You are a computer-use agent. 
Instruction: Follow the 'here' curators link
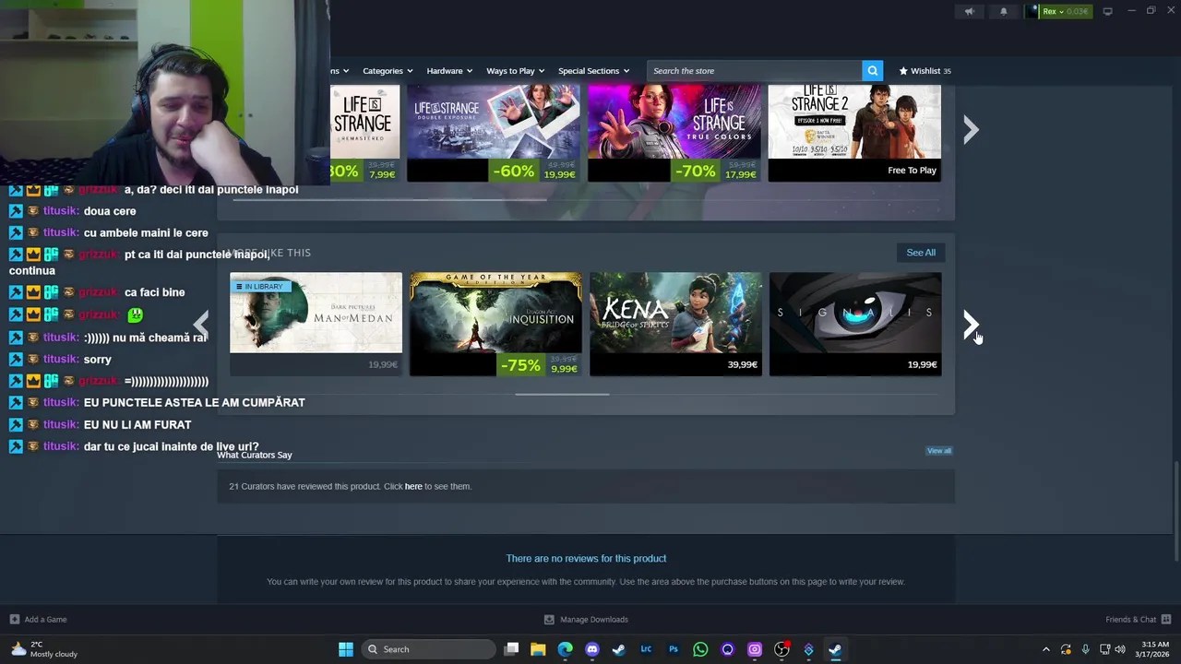pos(413,486)
